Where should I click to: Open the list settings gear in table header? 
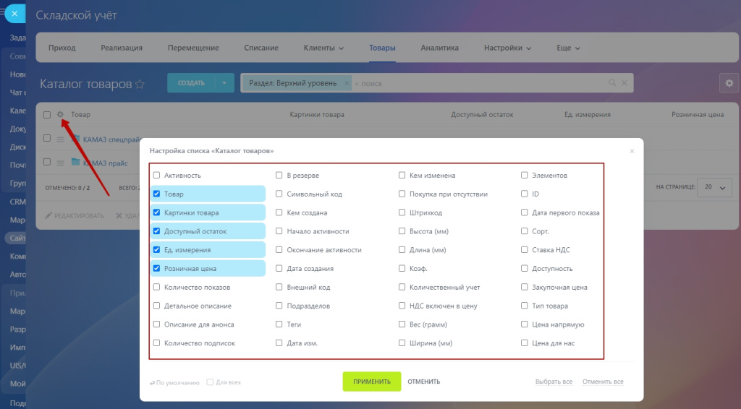point(60,115)
